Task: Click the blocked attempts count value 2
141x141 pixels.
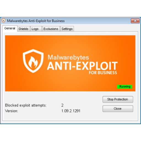Action: coord(62,105)
